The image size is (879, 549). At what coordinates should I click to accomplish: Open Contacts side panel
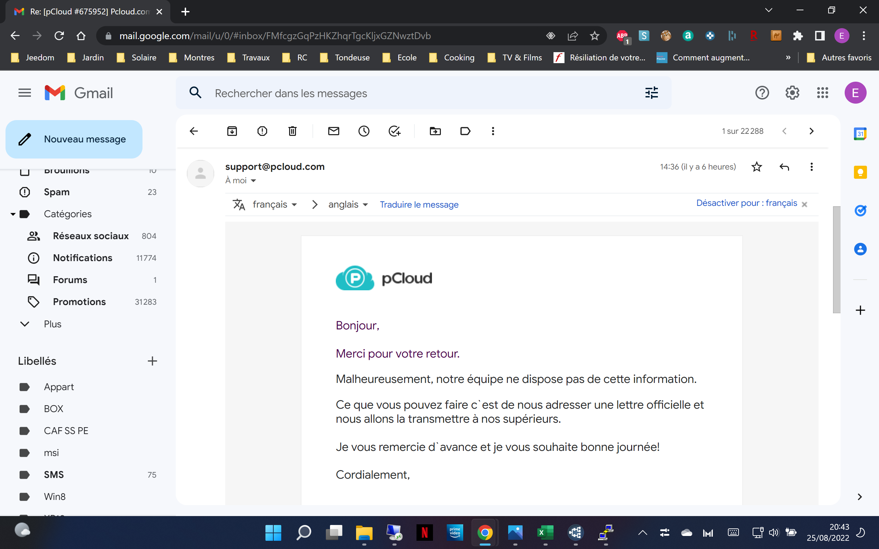pos(860,249)
